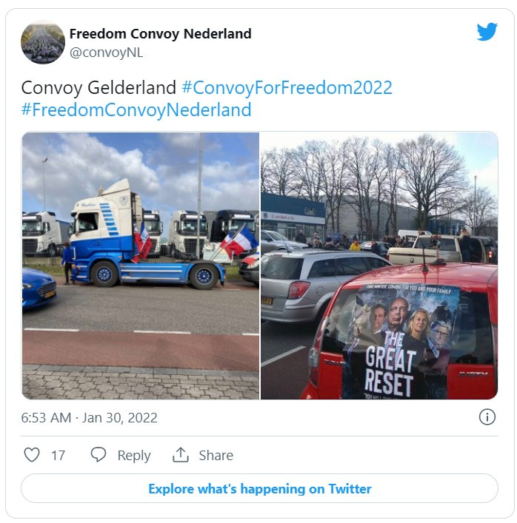Open the blue truck photo
The height and width of the screenshot is (523, 517).
[x=141, y=266]
